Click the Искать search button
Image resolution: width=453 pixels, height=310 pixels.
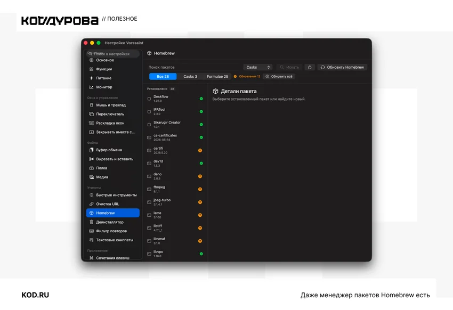click(x=289, y=67)
